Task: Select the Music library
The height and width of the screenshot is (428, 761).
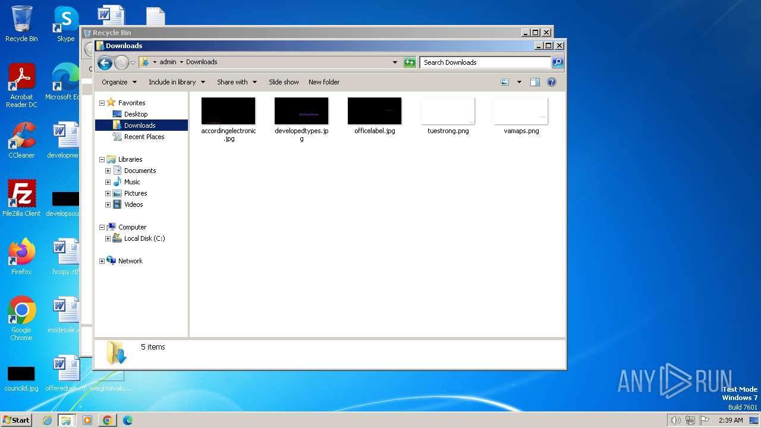Action: pos(132,182)
